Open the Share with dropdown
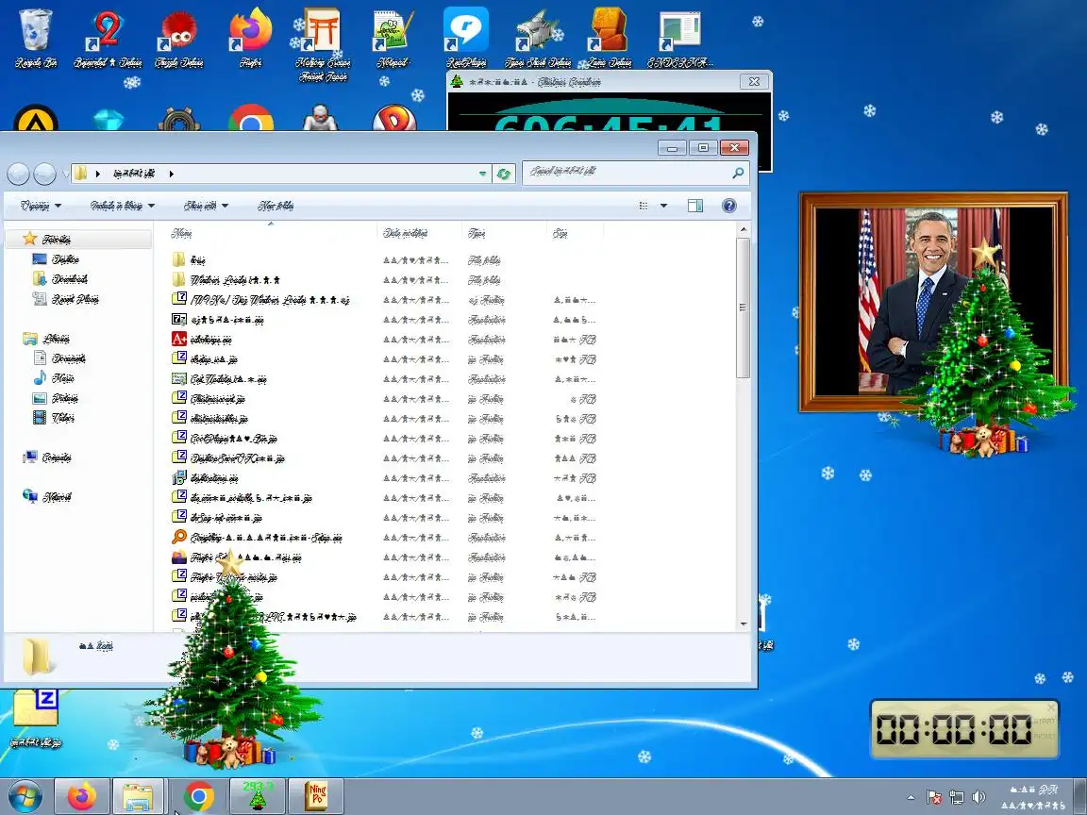The image size is (1087, 815). [x=206, y=206]
